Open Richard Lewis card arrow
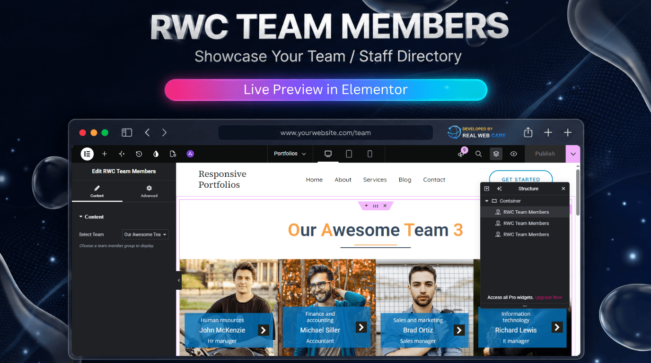This screenshot has width=651, height=363. tap(557, 327)
